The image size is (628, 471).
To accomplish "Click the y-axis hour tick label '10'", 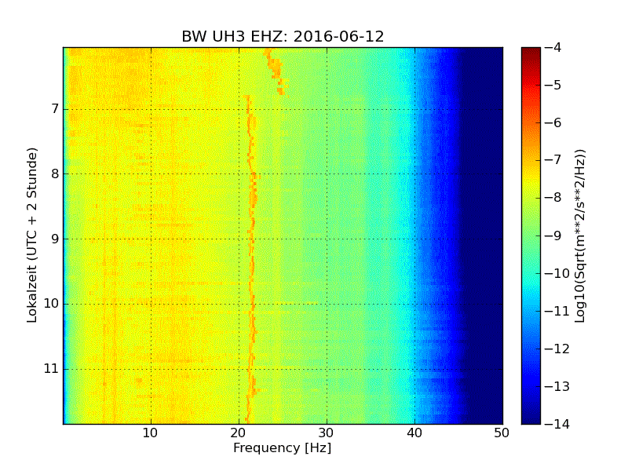I will click(x=51, y=304).
